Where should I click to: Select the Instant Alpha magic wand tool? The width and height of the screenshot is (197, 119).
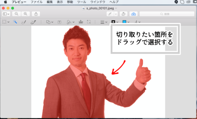click(15, 22)
